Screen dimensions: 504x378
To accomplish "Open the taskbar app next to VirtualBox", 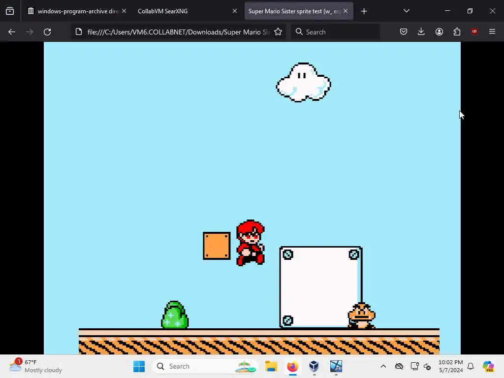I will 336,366.
